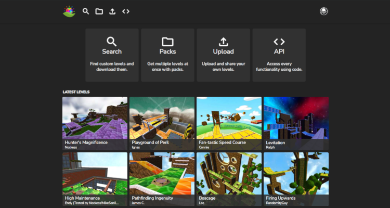Open the Packs card

coord(167,55)
